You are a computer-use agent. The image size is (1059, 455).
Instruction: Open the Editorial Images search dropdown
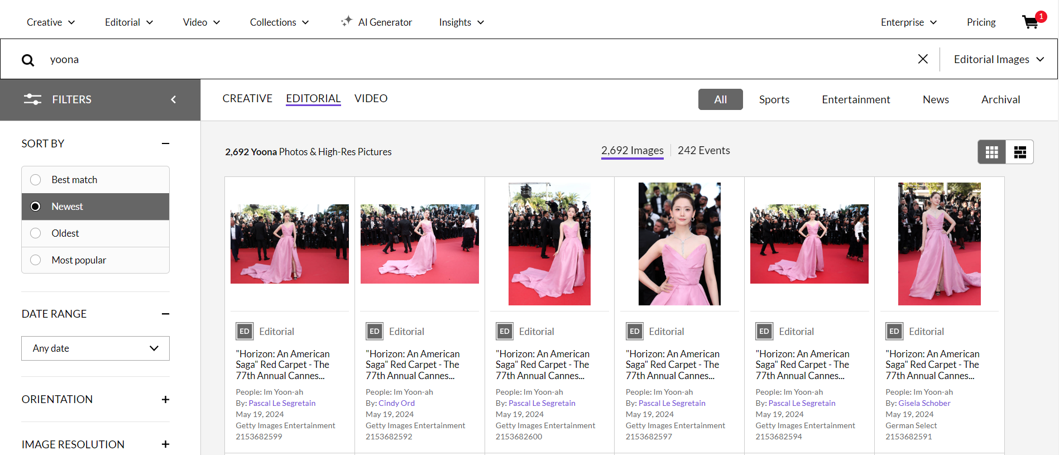999,59
